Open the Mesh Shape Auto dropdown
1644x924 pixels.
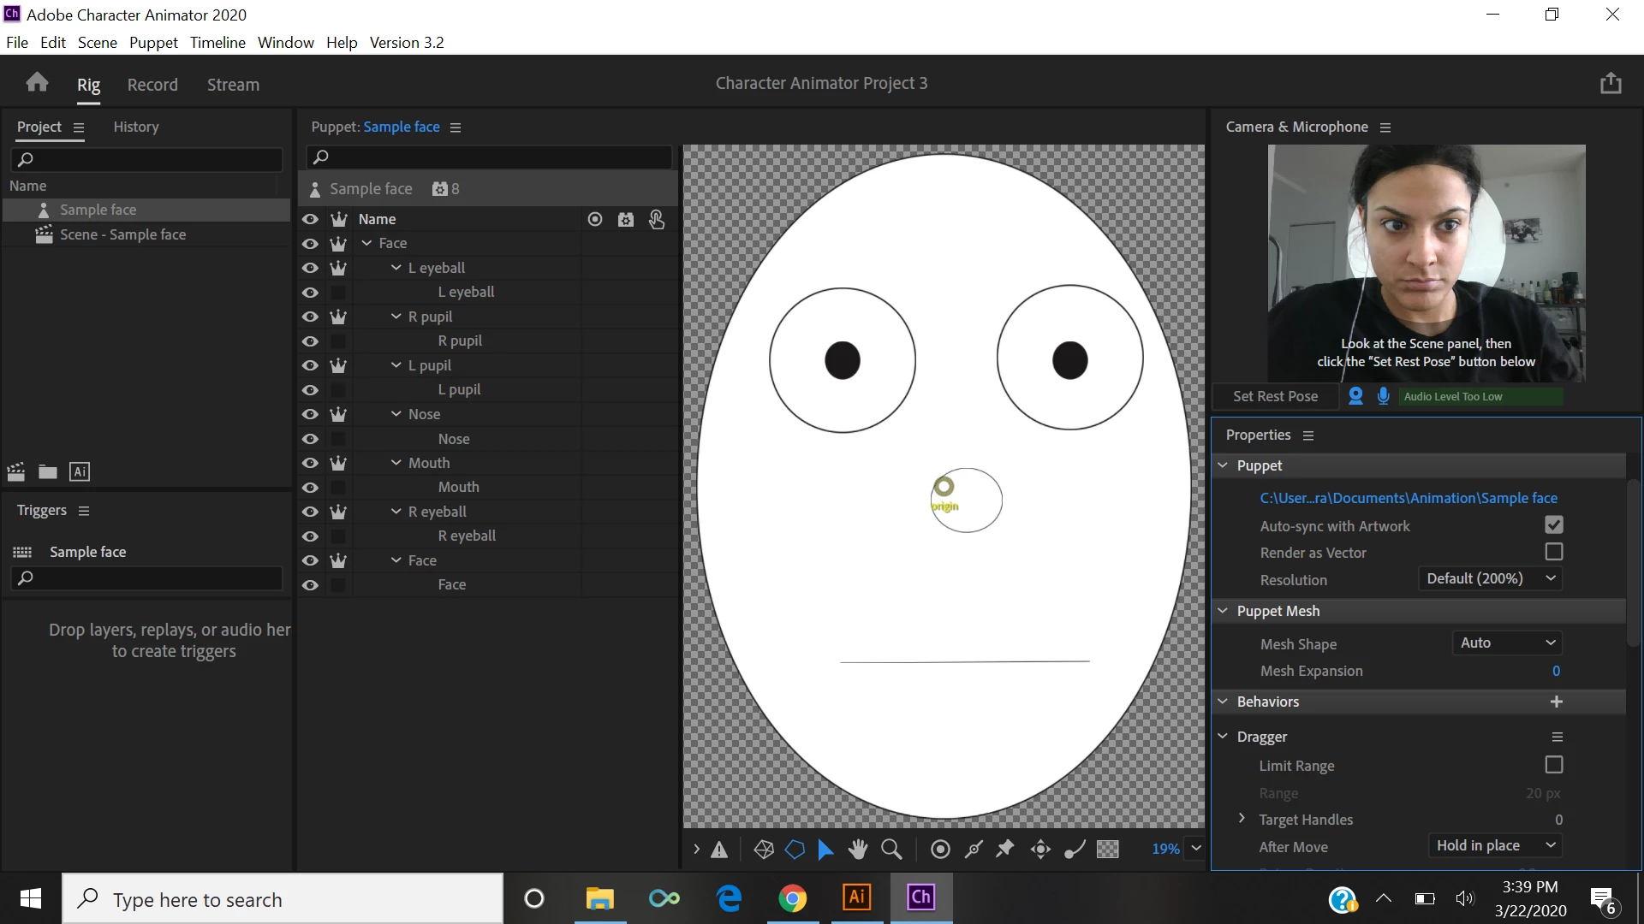click(1507, 643)
